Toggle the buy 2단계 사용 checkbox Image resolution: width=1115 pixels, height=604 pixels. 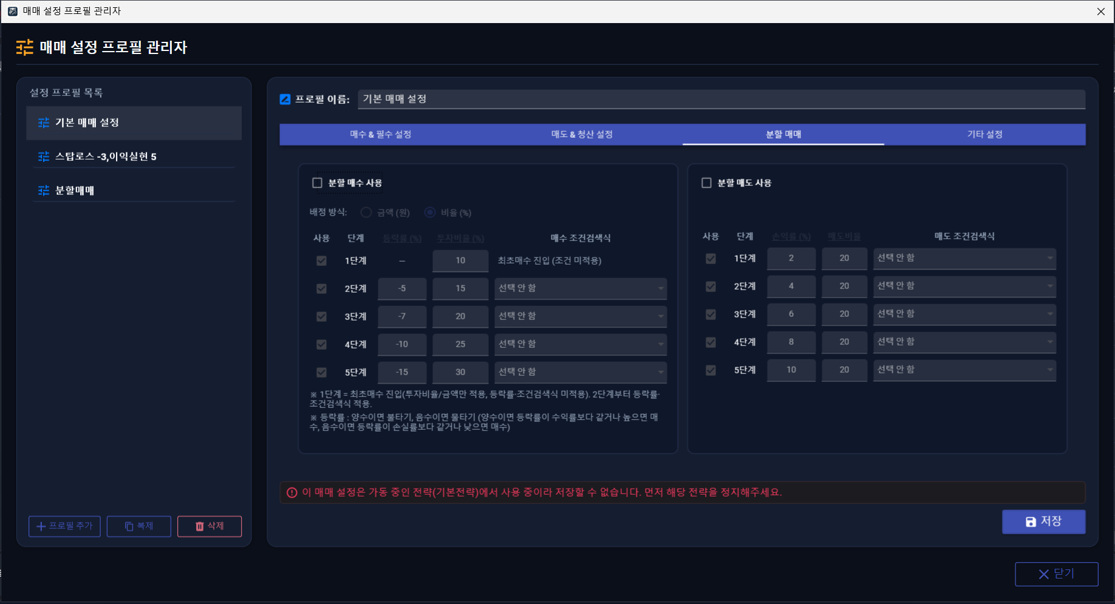[x=321, y=288]
